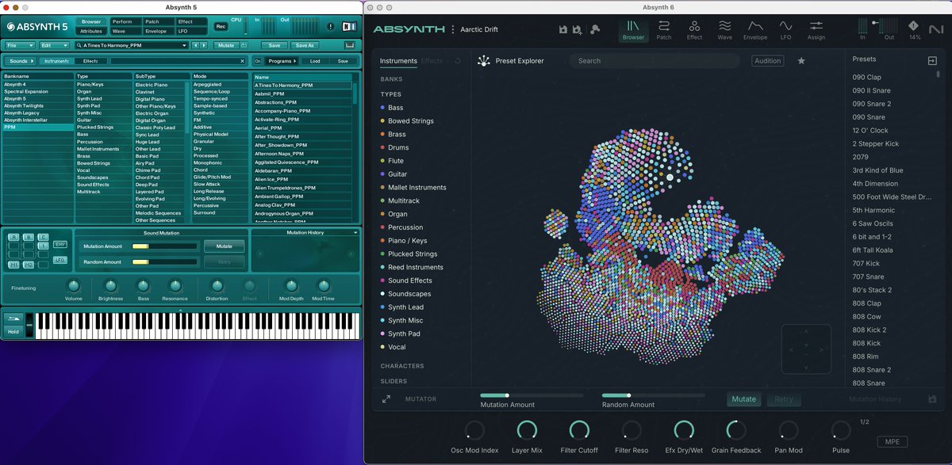Click Mutate in the Sound Mutation panel
The width and height of the screenshot is (952, 465).
[225, 246]
